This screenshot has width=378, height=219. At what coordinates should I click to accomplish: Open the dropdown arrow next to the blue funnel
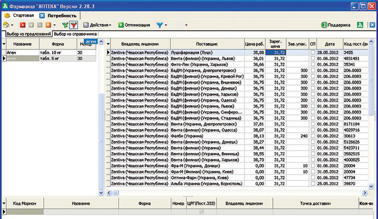coord(166,25)
